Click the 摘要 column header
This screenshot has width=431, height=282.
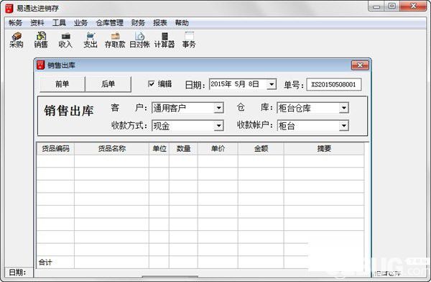click(324, 149)
